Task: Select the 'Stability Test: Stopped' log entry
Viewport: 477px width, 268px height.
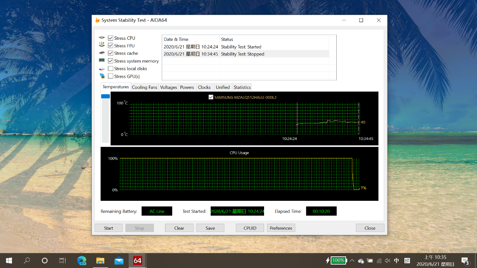Action: tap(246, 54)
